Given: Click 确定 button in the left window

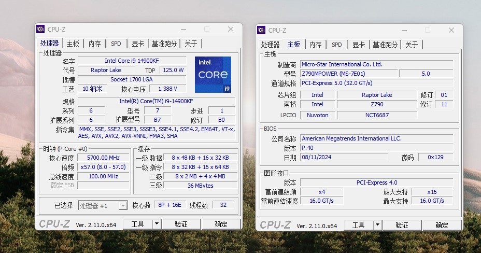Looking at the screenshot, I should pos(221,224).
